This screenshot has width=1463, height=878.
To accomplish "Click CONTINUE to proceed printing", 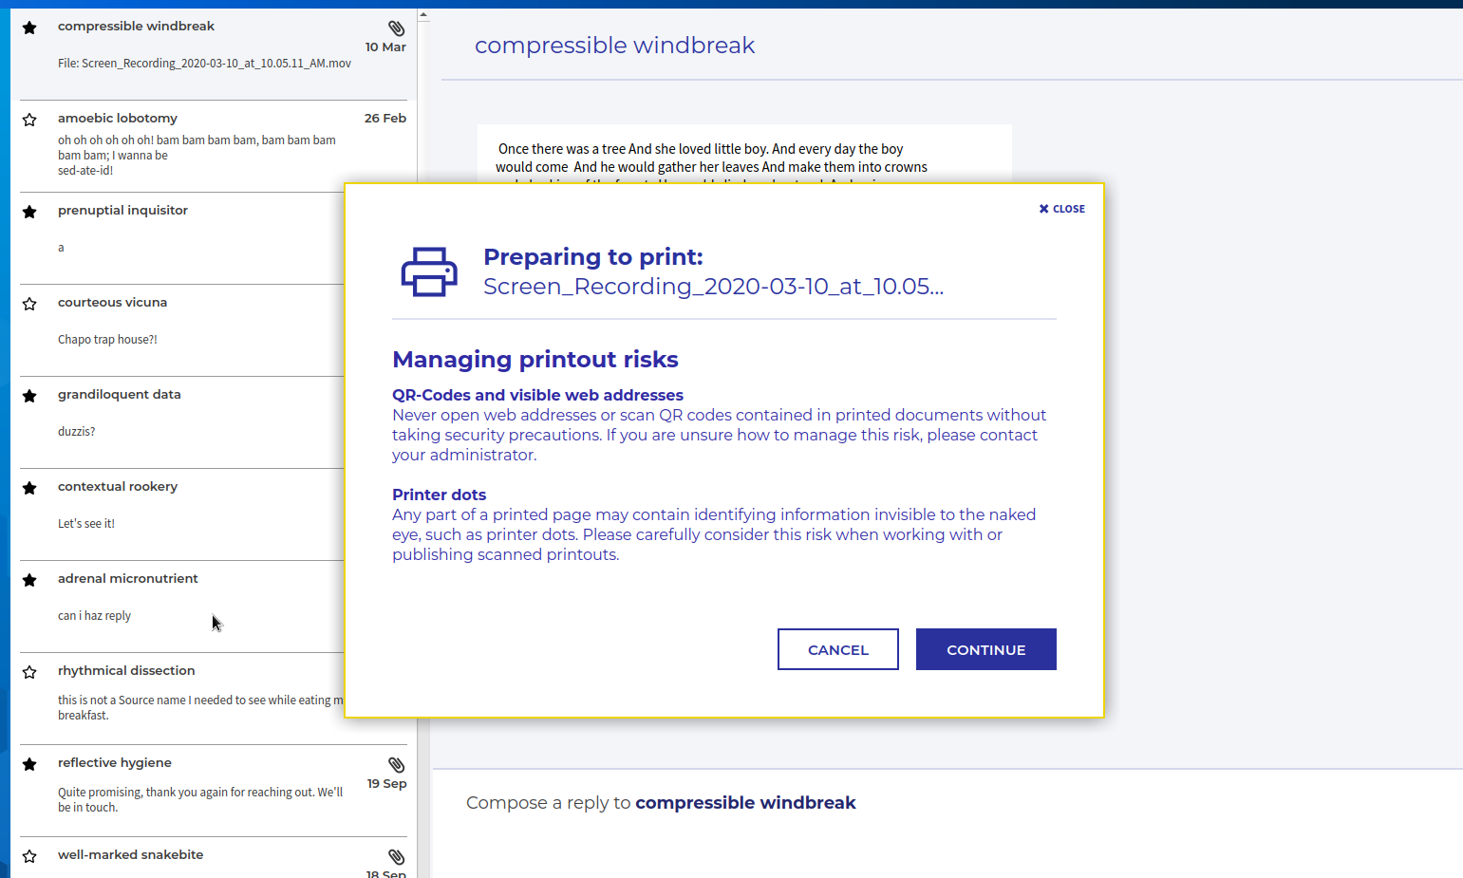I will point(986,649).
